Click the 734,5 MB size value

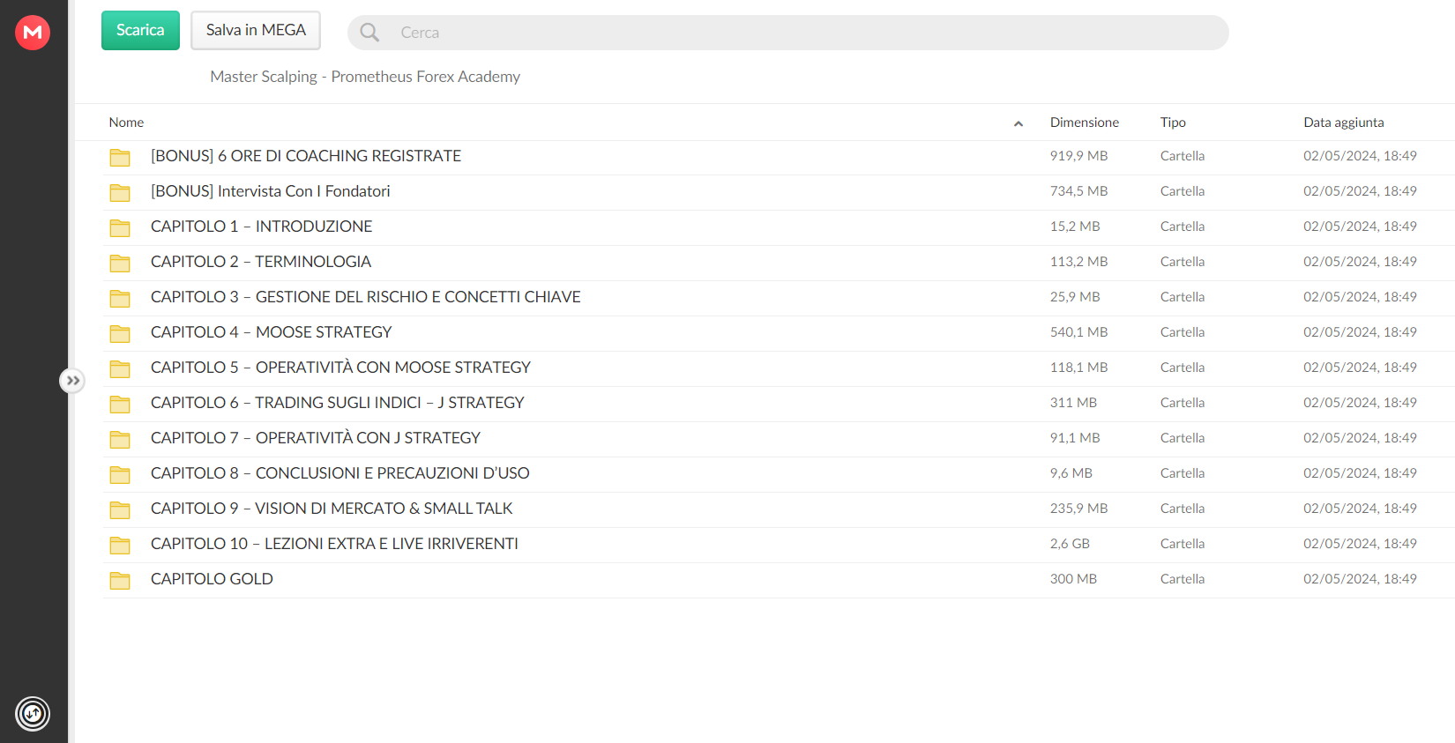point(1078,191)
